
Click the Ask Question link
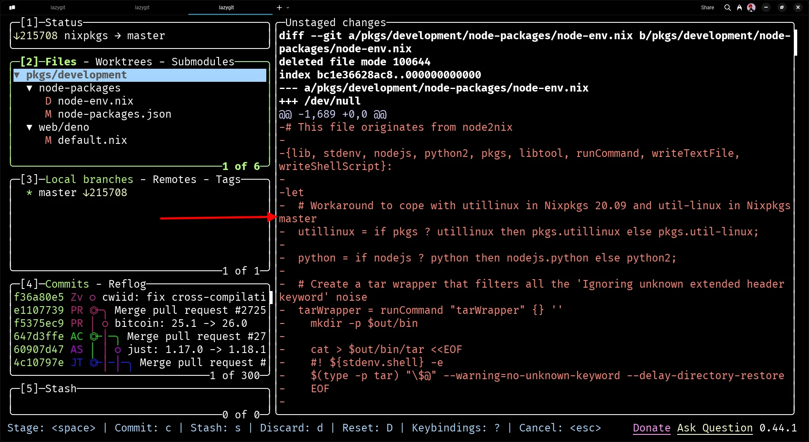click(715, 428)
